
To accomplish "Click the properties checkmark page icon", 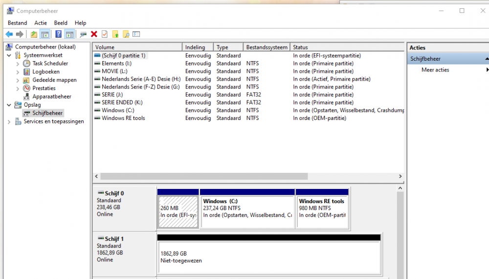I will (x=105, y=34).
